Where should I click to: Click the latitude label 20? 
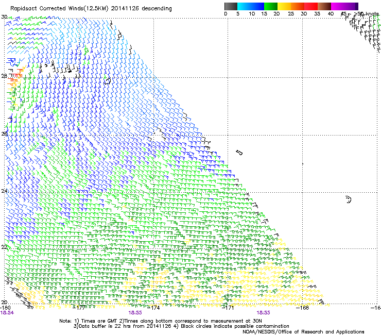tap(4, 302)
